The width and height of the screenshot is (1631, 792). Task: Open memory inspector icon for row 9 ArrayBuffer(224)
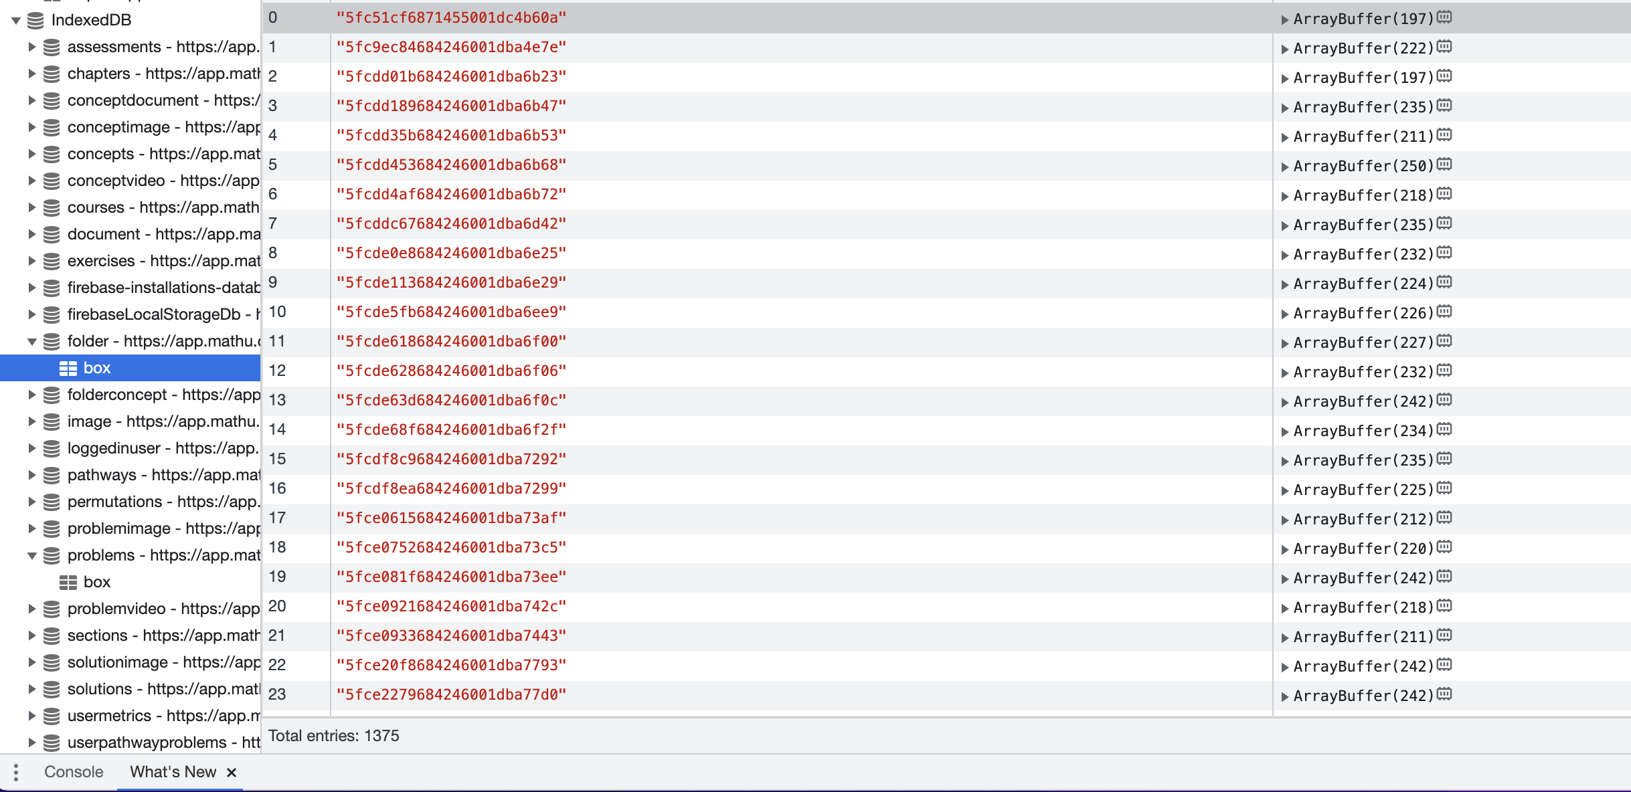pos(1444,282)
